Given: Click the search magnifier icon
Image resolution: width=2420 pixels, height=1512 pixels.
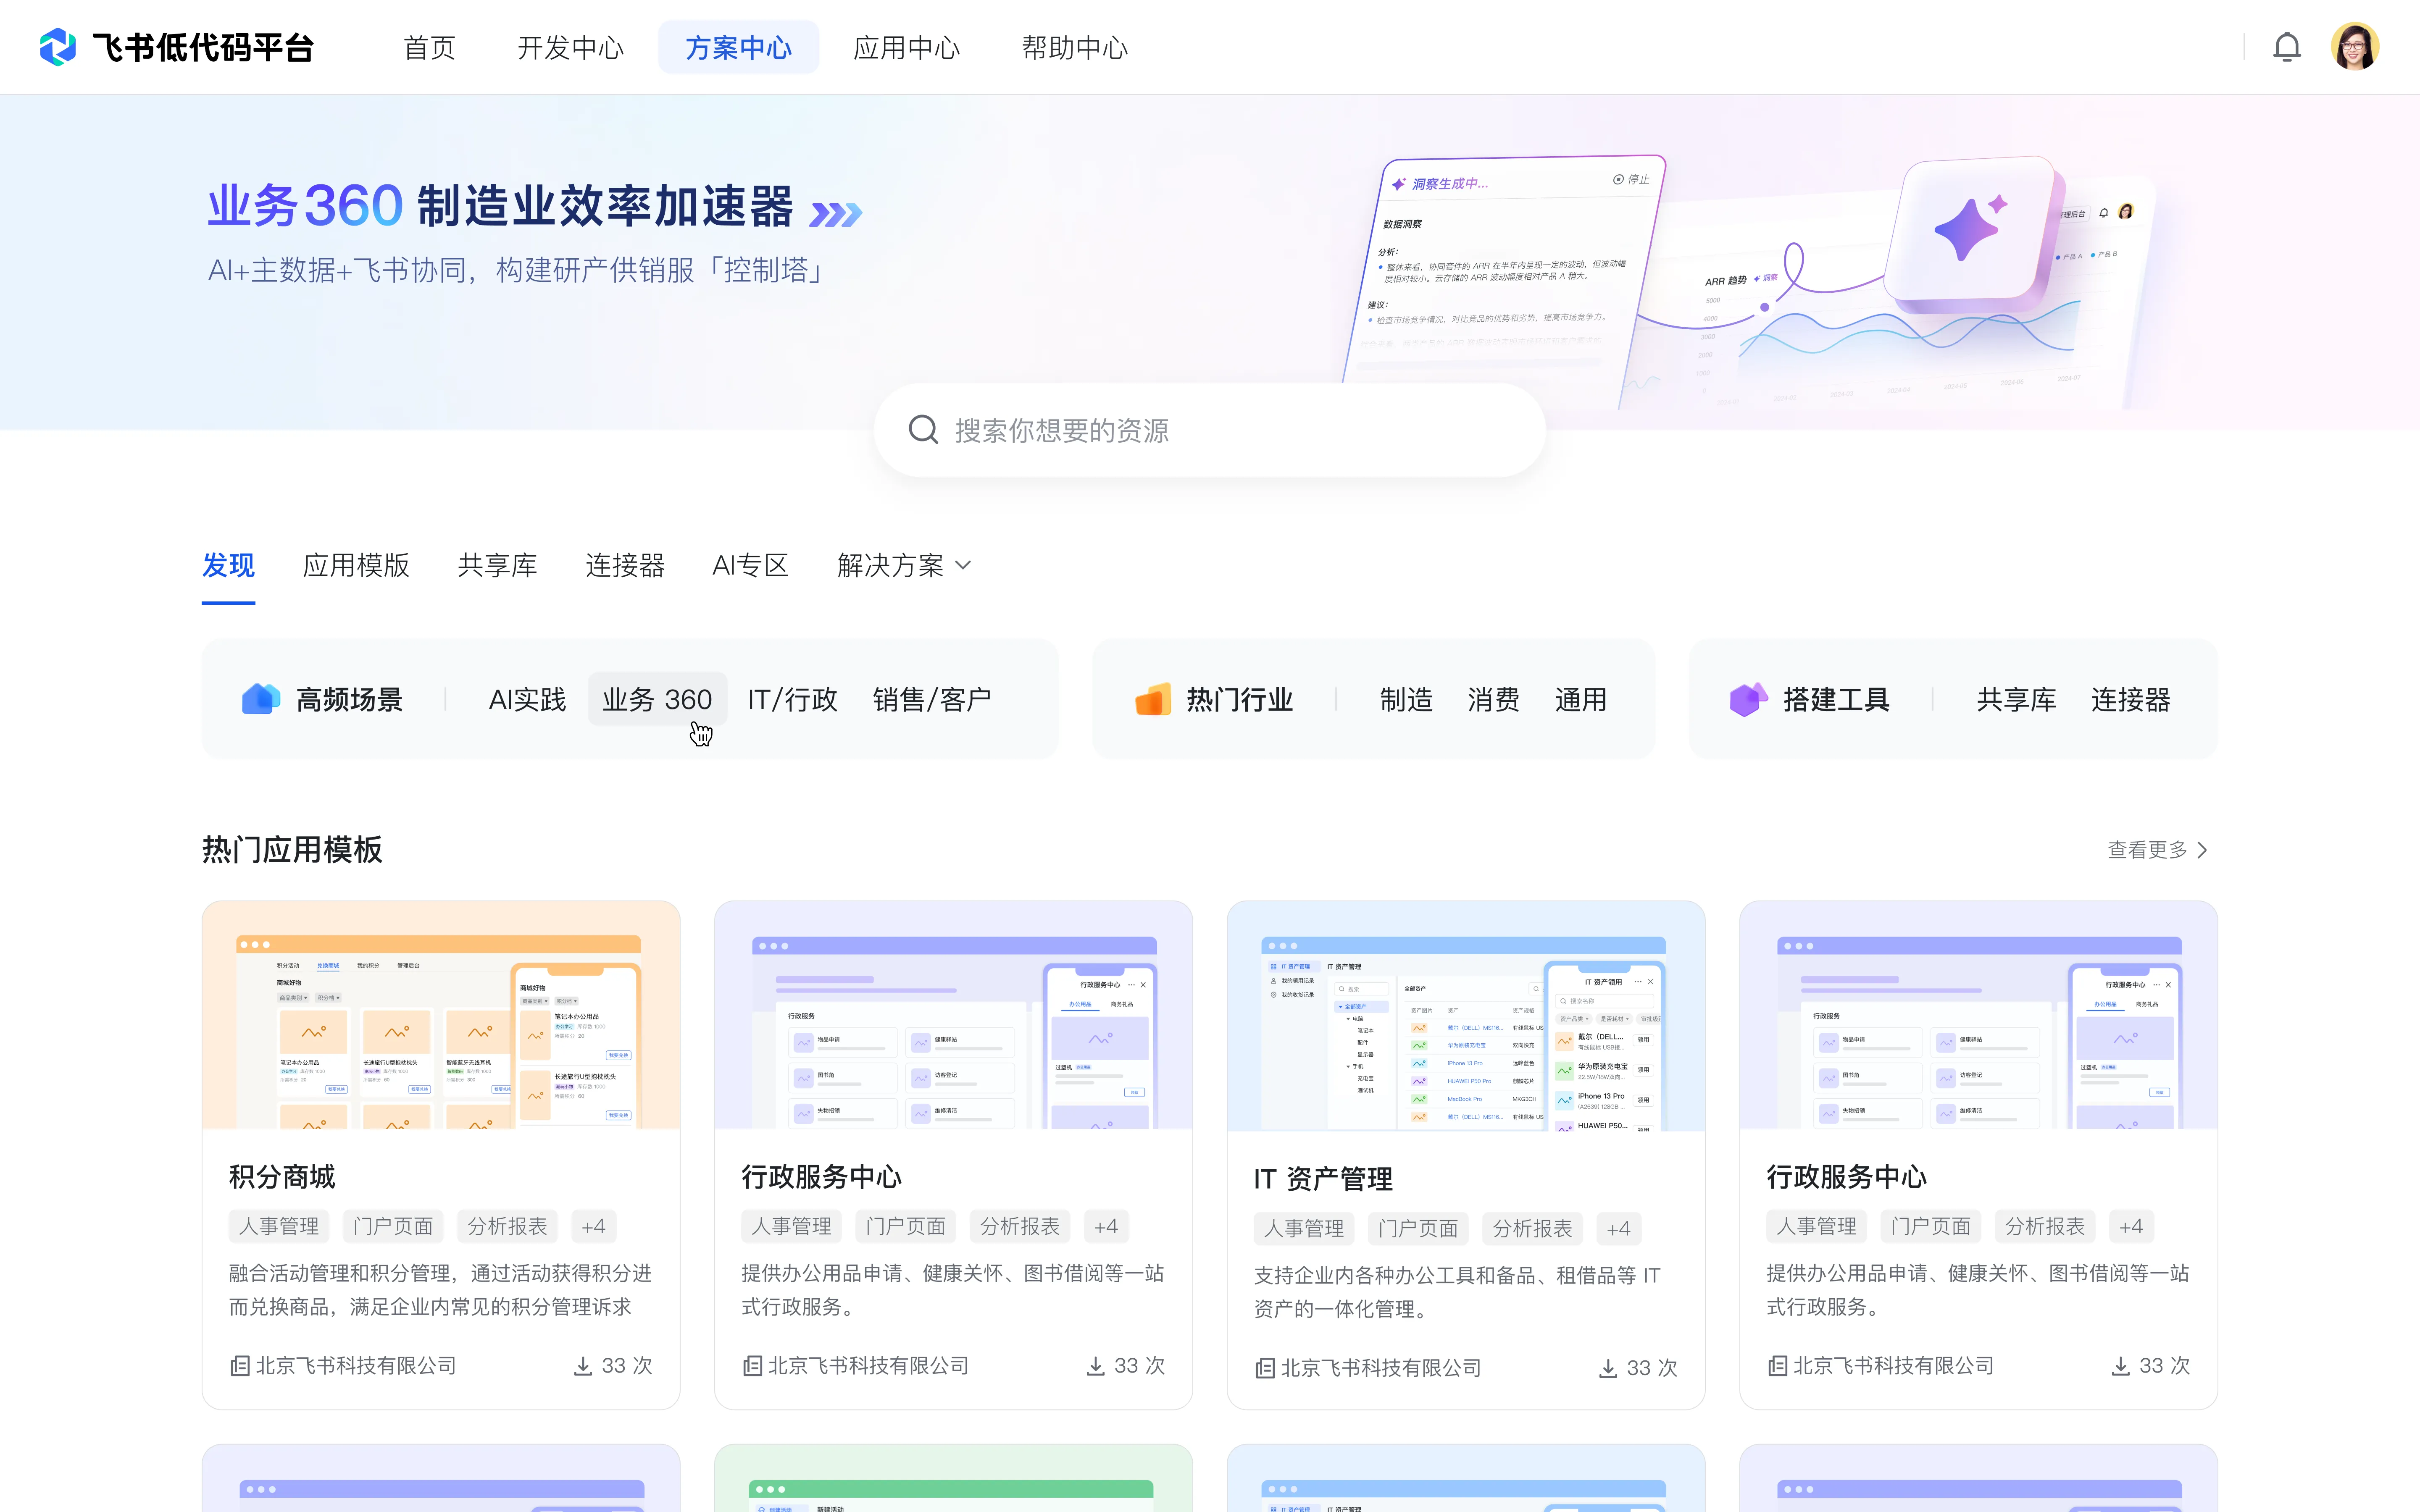Looking at the screenshot, I should tap(923, 430).
